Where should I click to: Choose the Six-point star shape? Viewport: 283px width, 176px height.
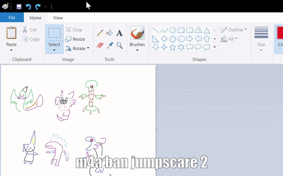click(181, 47)
